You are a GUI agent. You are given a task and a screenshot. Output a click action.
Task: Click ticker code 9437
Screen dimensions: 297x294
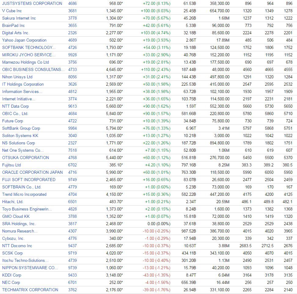(72, 246)
